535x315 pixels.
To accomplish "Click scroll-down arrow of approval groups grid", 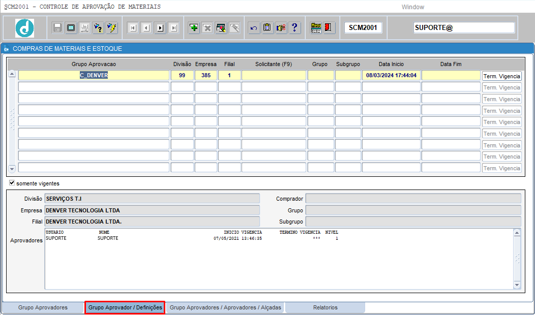I will [x=12, y=169].
